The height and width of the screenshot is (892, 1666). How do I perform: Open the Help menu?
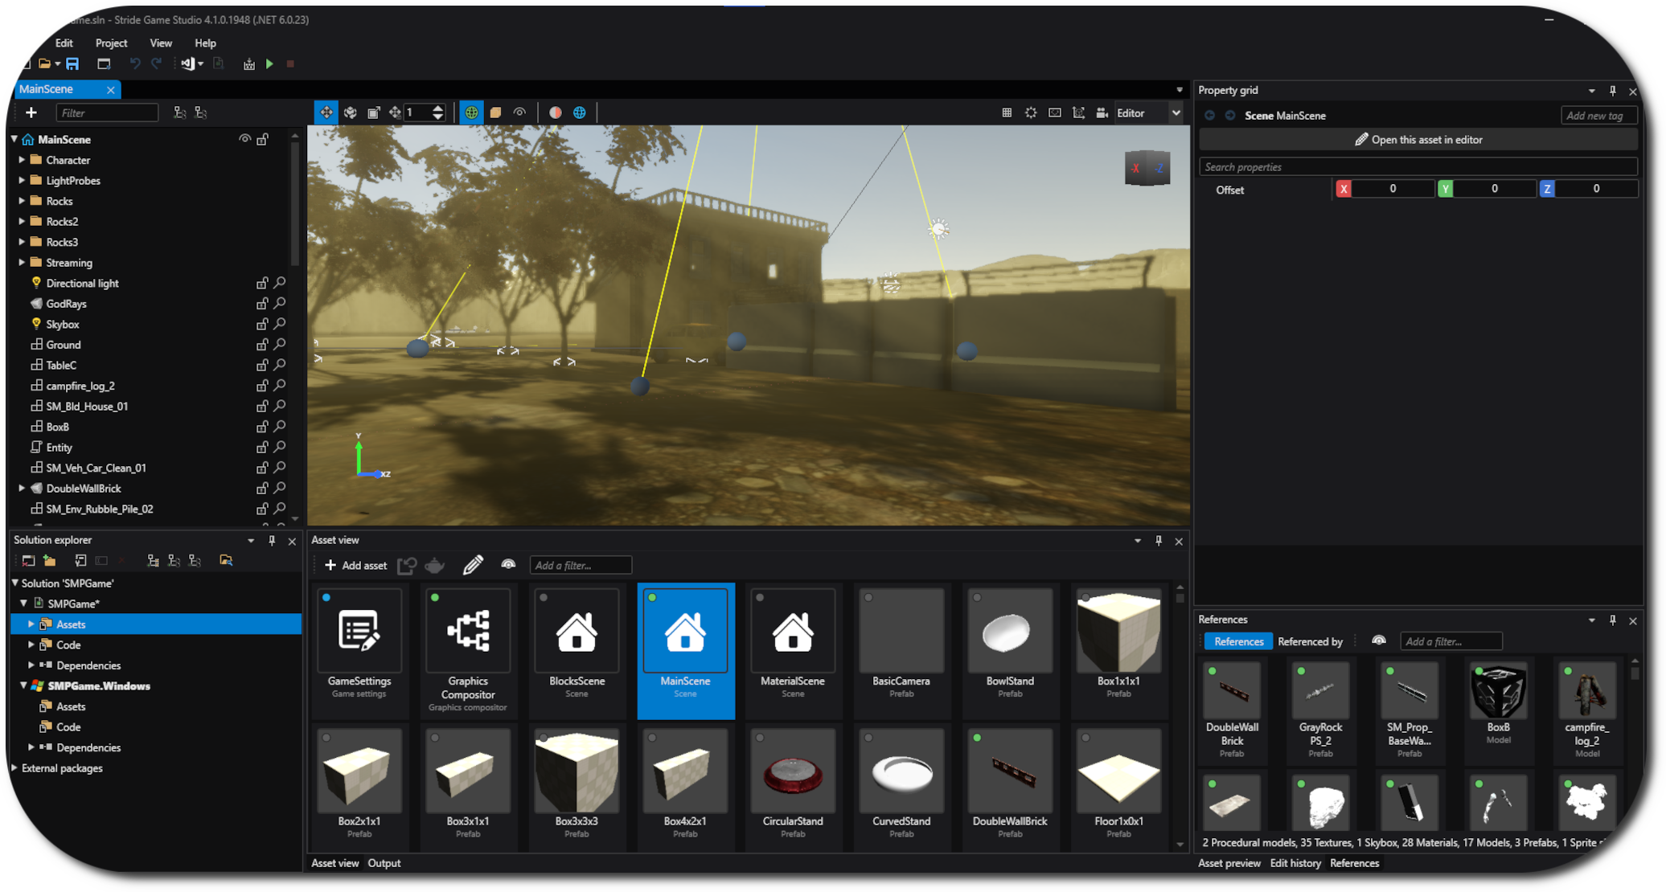coord(206,43)
